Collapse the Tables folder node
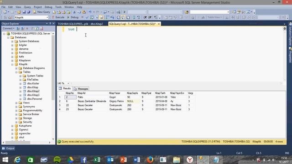 click(x=16, y=72)
